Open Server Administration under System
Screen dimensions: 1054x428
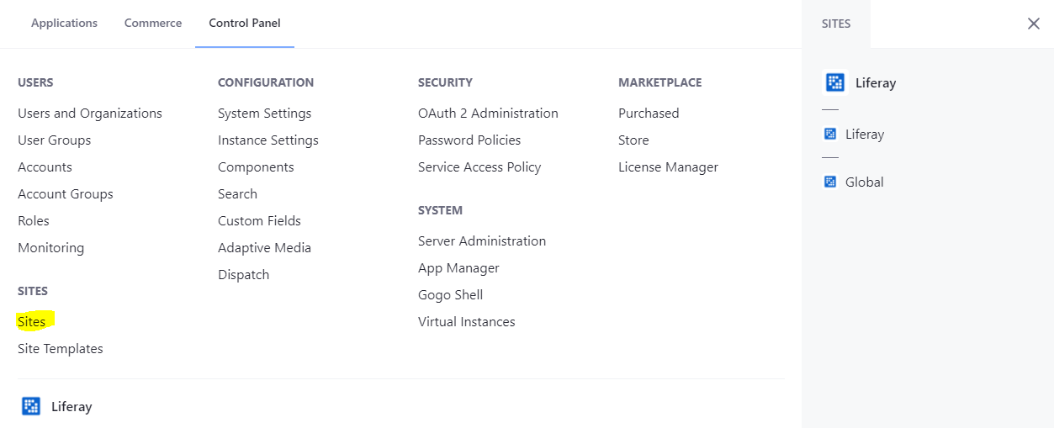(482, 241)
